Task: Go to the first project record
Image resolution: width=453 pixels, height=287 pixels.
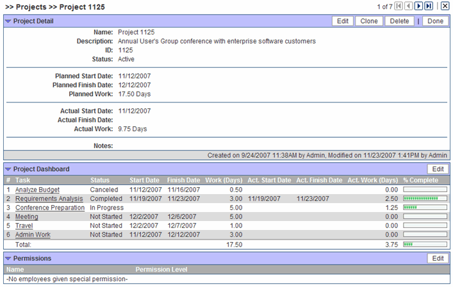Action: pyautogui.click(x=399, y=6)
